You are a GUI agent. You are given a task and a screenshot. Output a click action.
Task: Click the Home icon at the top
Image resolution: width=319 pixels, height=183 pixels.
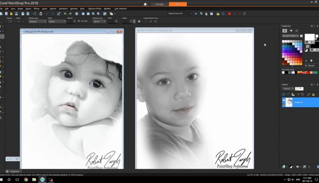tap(145, 4)
